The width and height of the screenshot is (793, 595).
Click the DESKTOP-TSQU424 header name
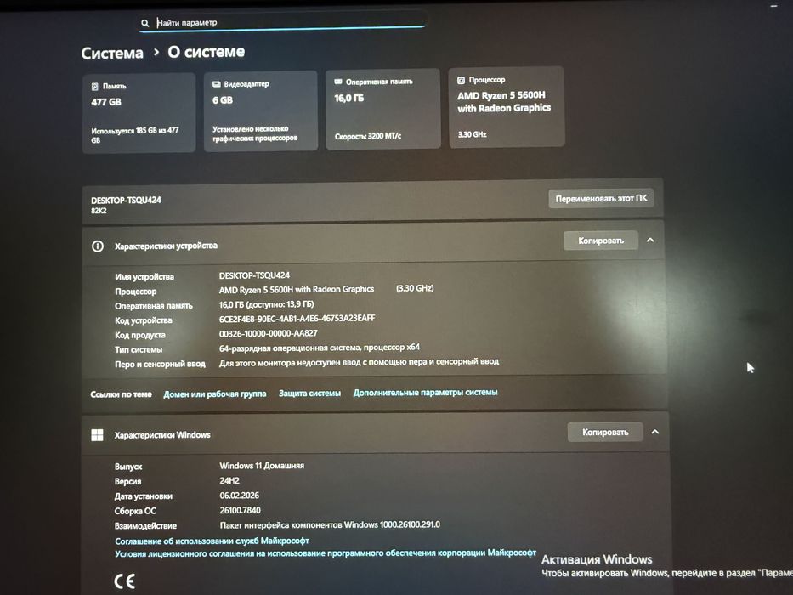point(126,200)
